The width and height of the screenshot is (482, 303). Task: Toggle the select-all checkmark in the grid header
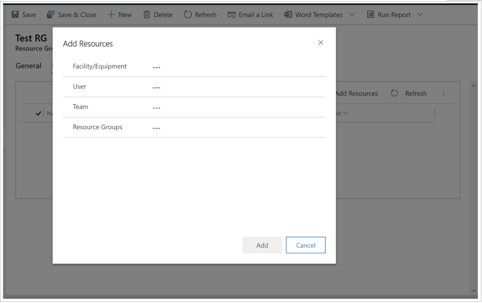point(39,113)
